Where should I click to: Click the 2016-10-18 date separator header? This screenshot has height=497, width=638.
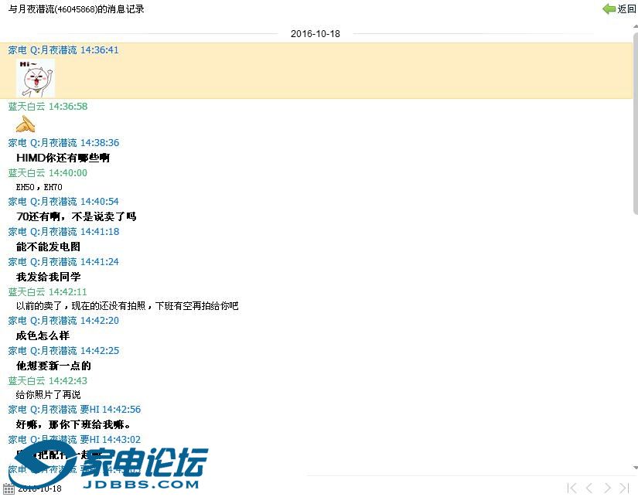pyautogui.click(x=315, y=34)
